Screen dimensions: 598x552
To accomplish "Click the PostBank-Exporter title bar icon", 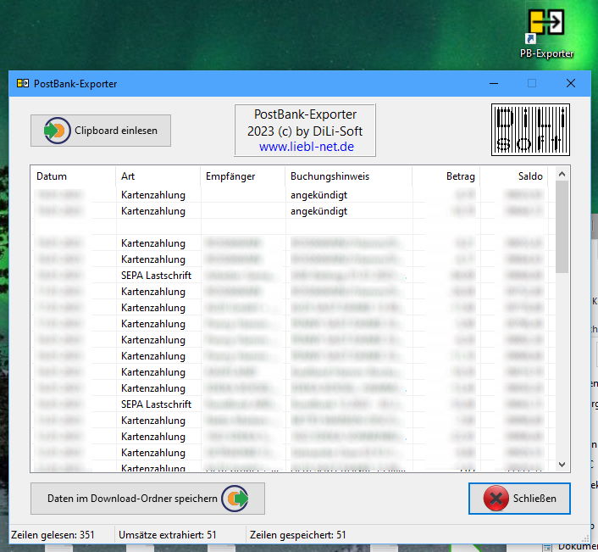I will (23, 83).
